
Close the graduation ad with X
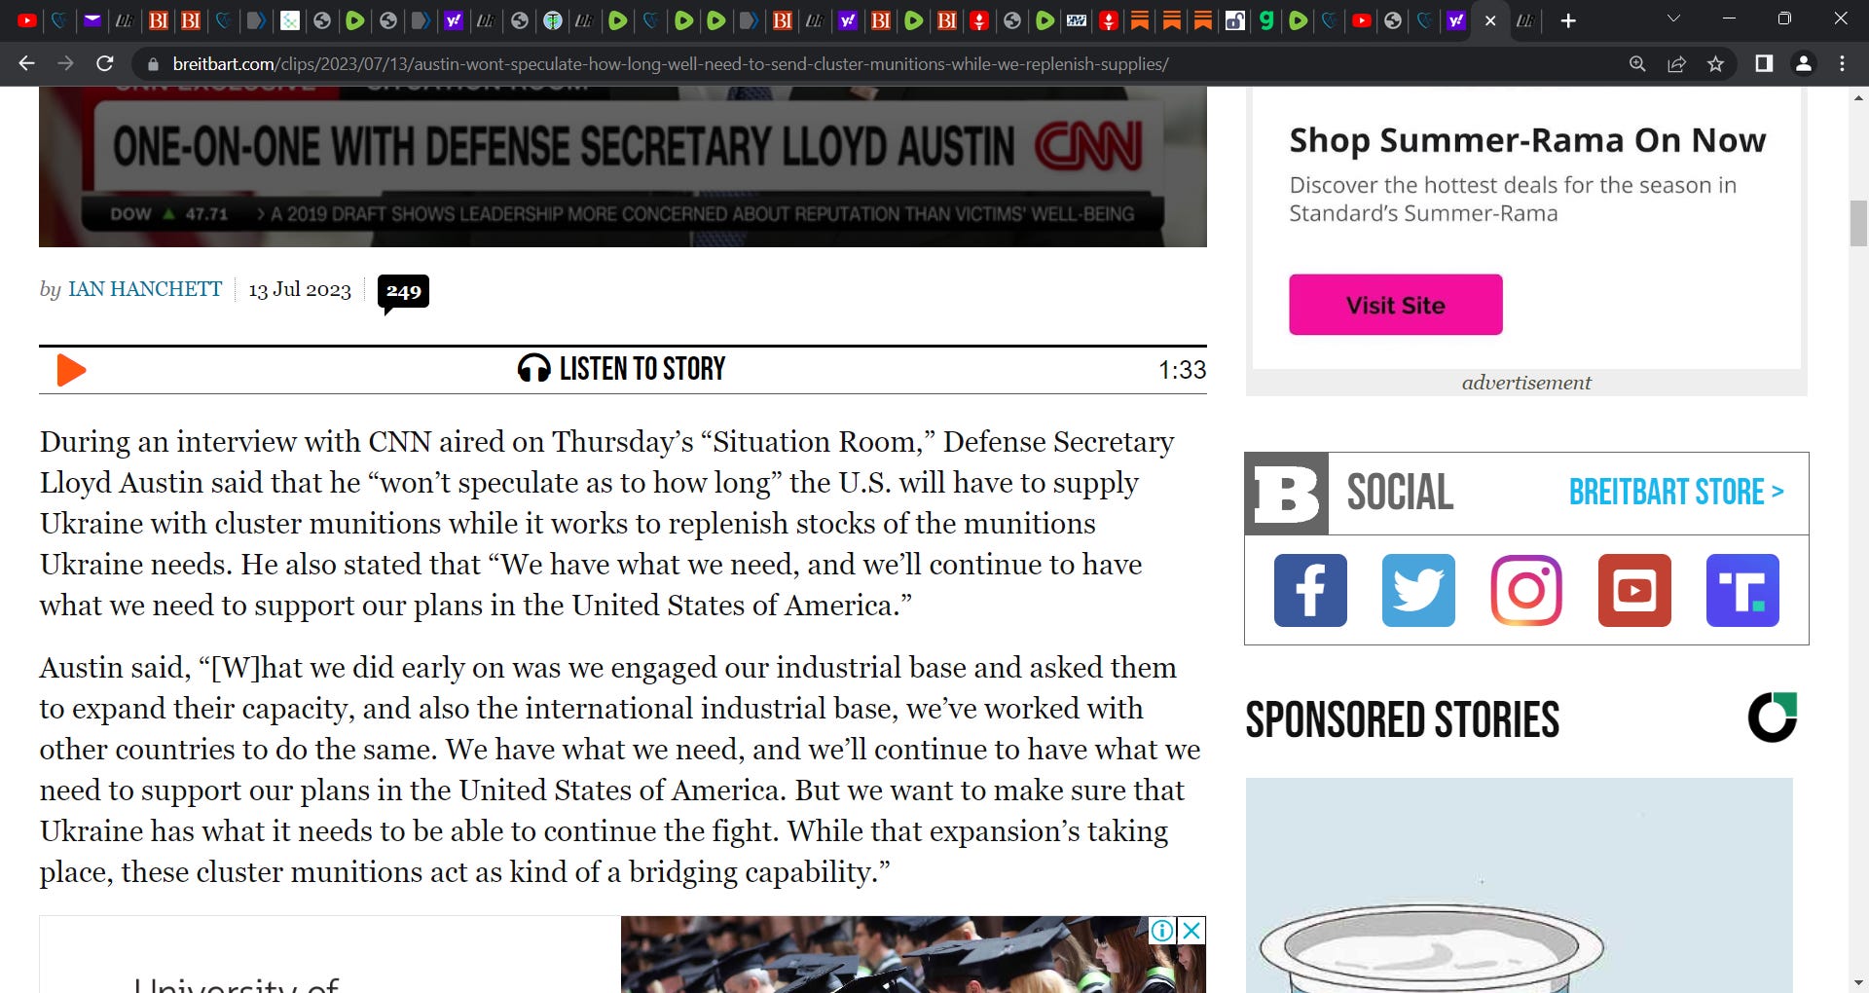pyautogui.click(x=1191, y=931)
